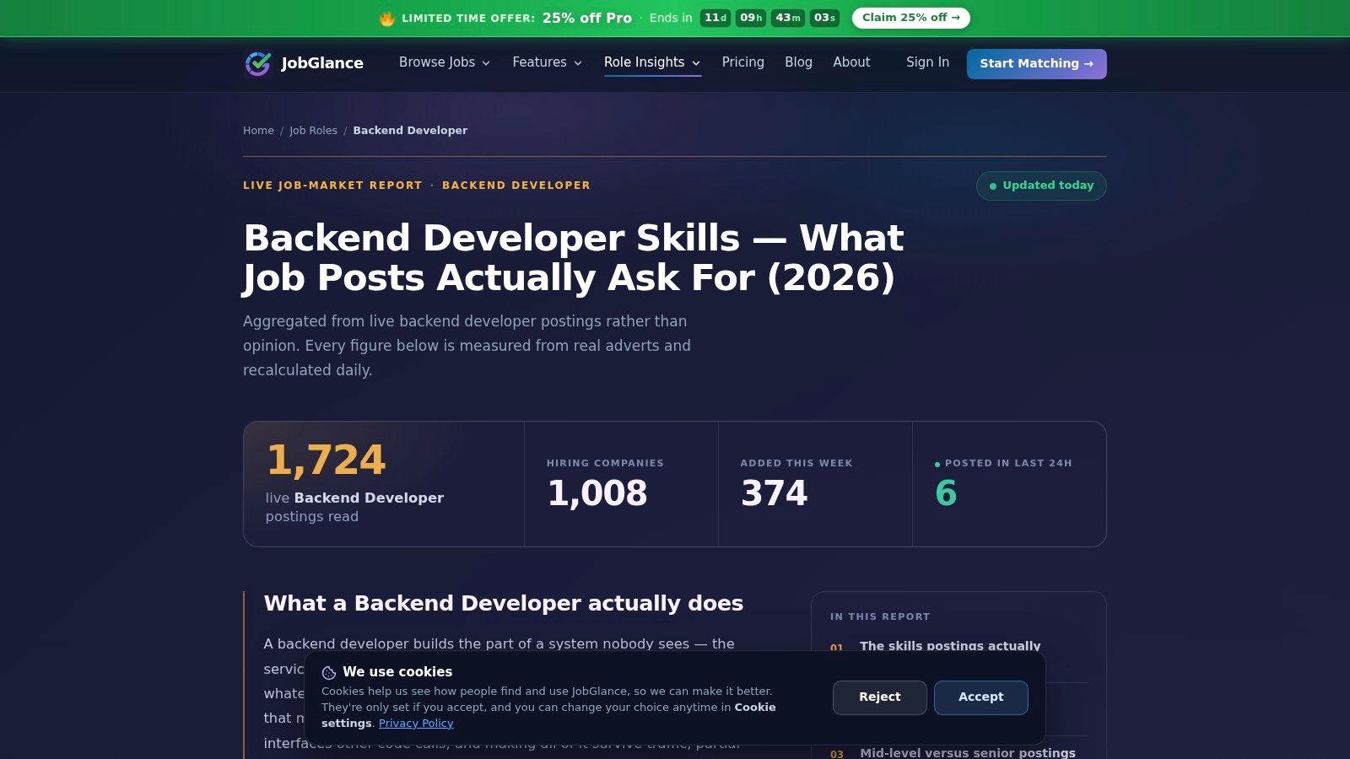Jump to 'Mid-level versus senior postings' section
1350x759 pixels.
[x=968, y=753]
